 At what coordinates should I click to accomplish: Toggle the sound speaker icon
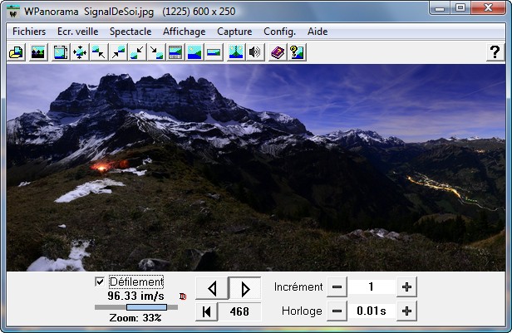(255, 52)
